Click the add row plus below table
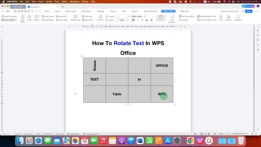This screenshot has height=147, width=261. [x=128, y=104]
